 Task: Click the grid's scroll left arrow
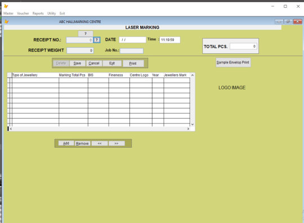pyautogui.click(x=11, y=129)
